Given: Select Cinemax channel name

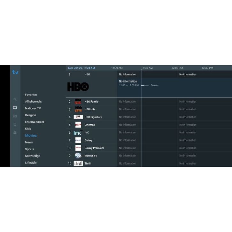Looking at the screenshot, I should pyautogui.click(x=89, y=125).
